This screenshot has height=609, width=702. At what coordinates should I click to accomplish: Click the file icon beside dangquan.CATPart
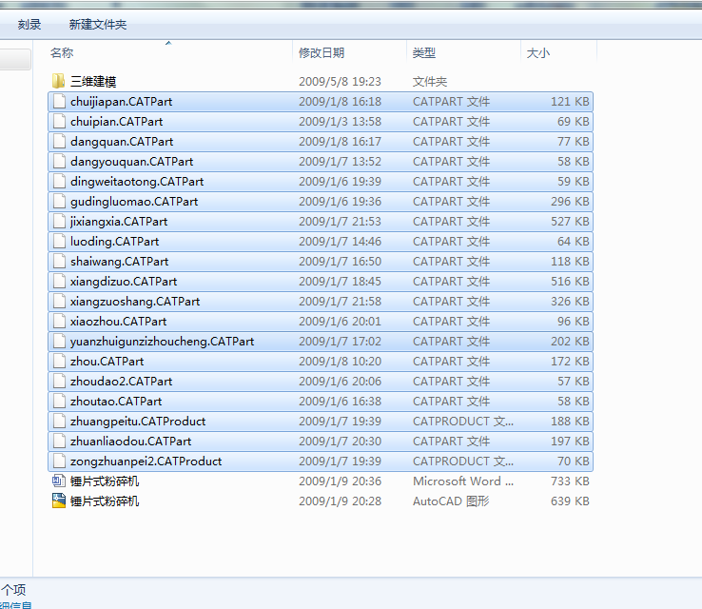(59, 142)
